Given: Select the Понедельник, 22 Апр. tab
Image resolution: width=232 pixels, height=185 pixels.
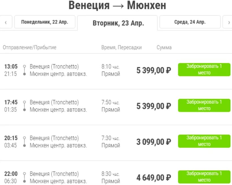Looking at the screenshot, I should tap(45, 22).
